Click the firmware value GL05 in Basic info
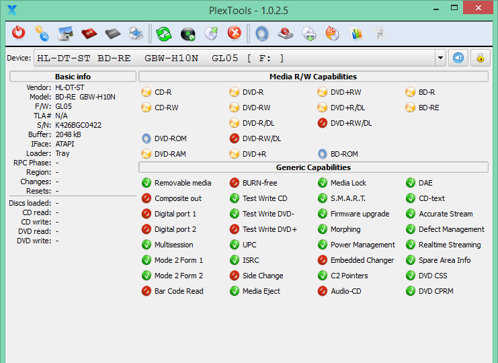This screenshot has width=498, height=363. pos(64,106)
